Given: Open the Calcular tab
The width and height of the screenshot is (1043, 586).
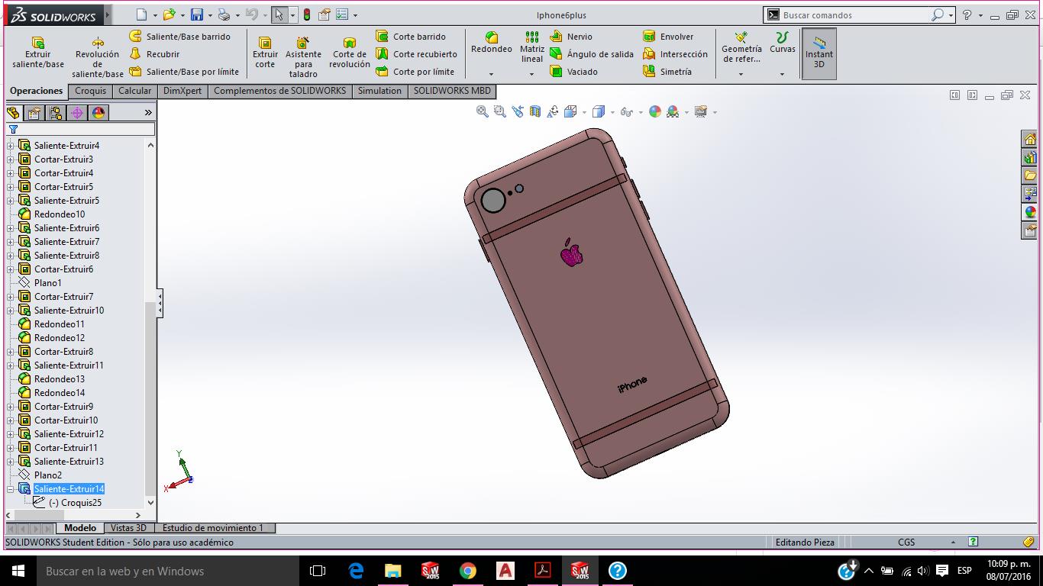Looking at the screenshot, I should click(x=135, y=91).
